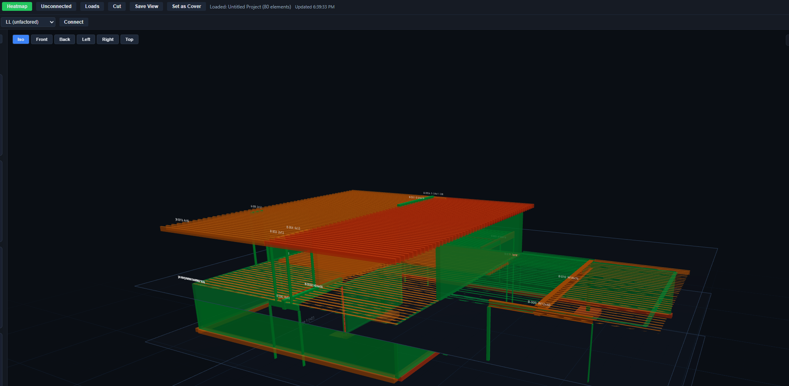
Task: Click the B-001A label on the roof
Action: [433, 193]
